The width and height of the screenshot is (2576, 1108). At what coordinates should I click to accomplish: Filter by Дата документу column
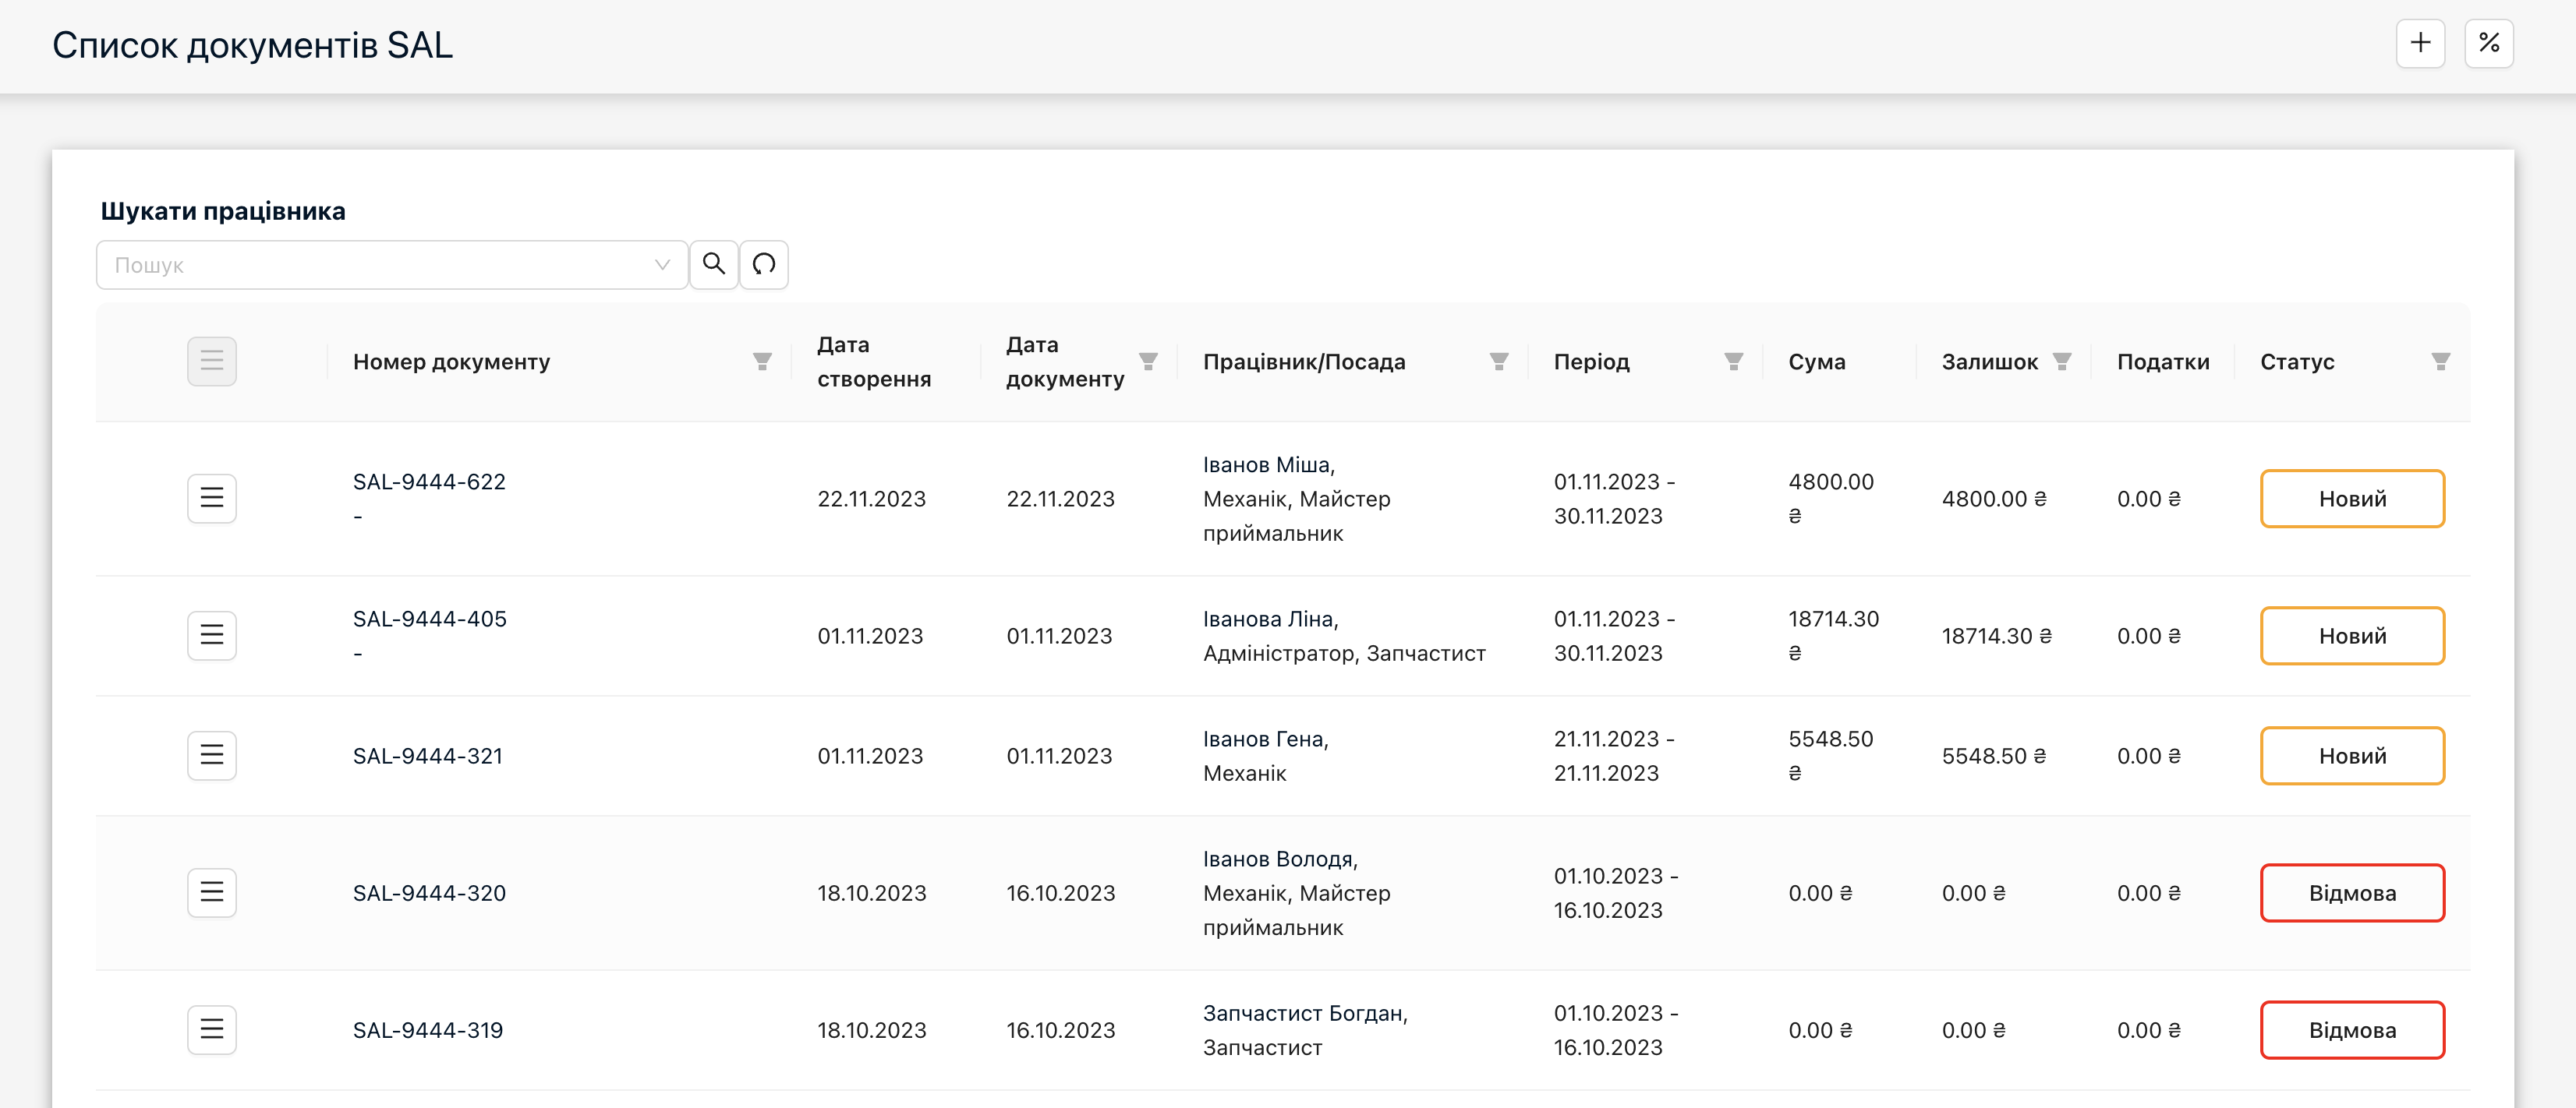1148,362
